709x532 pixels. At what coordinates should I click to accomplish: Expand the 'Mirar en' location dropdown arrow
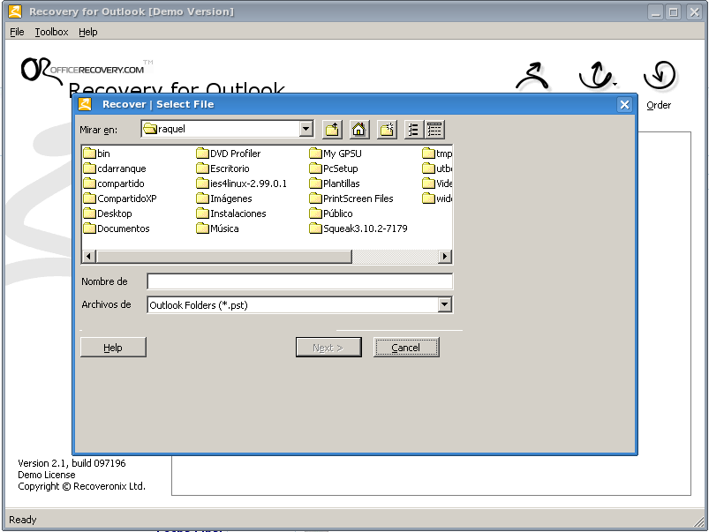pos(306,129)
